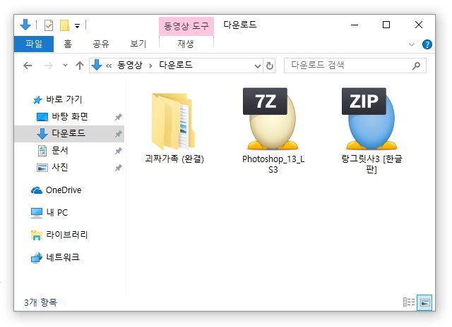Open the 파일 menu tab
Viewport: 452px width, 327px height.
point(34,44)
